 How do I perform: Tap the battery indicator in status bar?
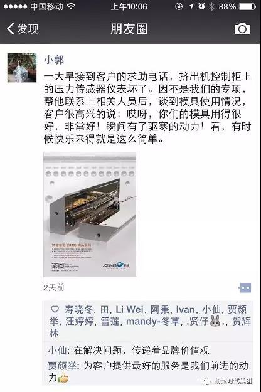[x=247, y=6]
